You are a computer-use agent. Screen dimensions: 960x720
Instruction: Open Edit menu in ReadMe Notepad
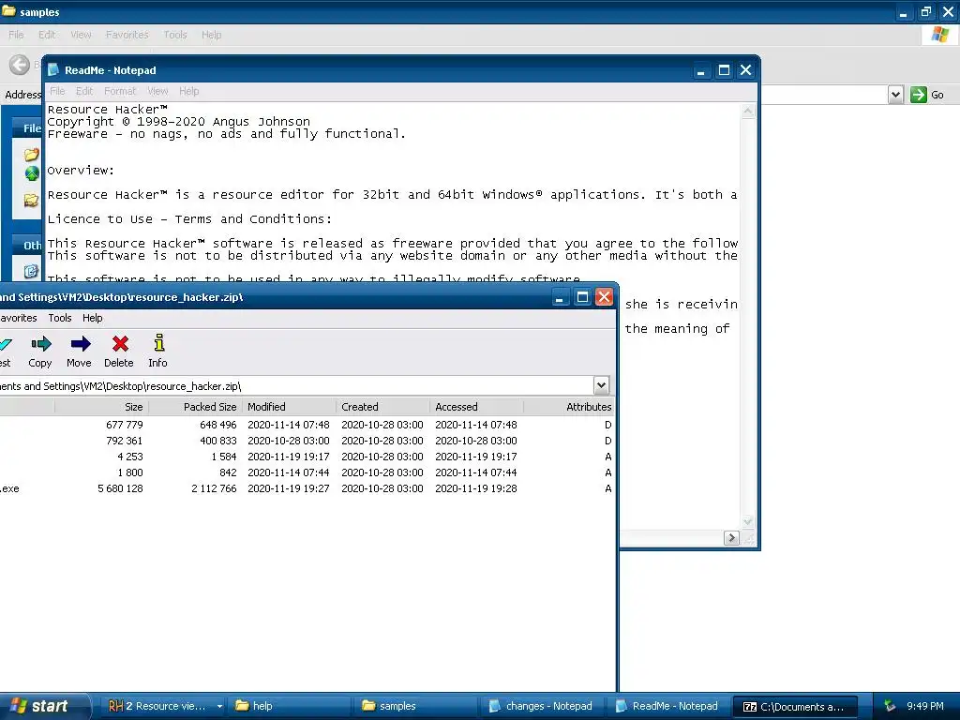coord(83,91)
